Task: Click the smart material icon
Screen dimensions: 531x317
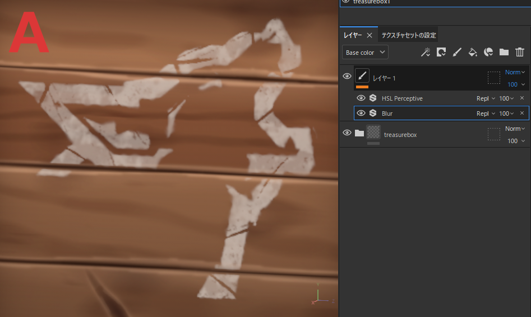Action: (488, 52)
